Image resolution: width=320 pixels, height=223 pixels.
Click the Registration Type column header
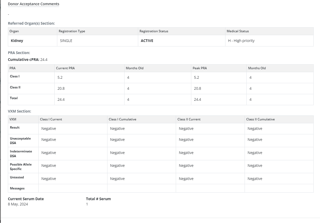pyautogui.click(x=72, y=31)
